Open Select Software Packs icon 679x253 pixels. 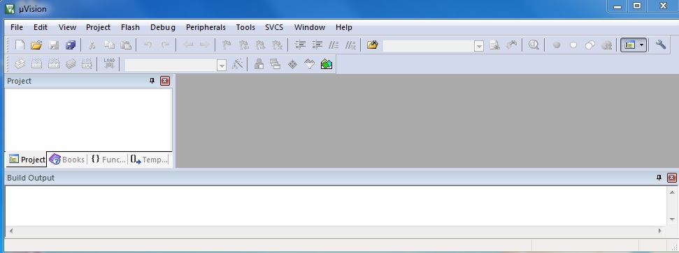pos(309,64)
